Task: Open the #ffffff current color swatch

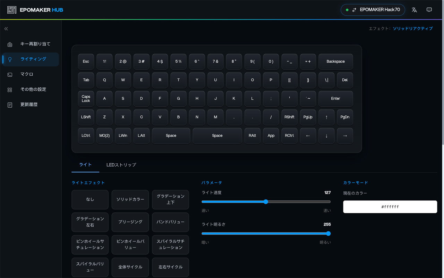Action: tap(390, 207)
